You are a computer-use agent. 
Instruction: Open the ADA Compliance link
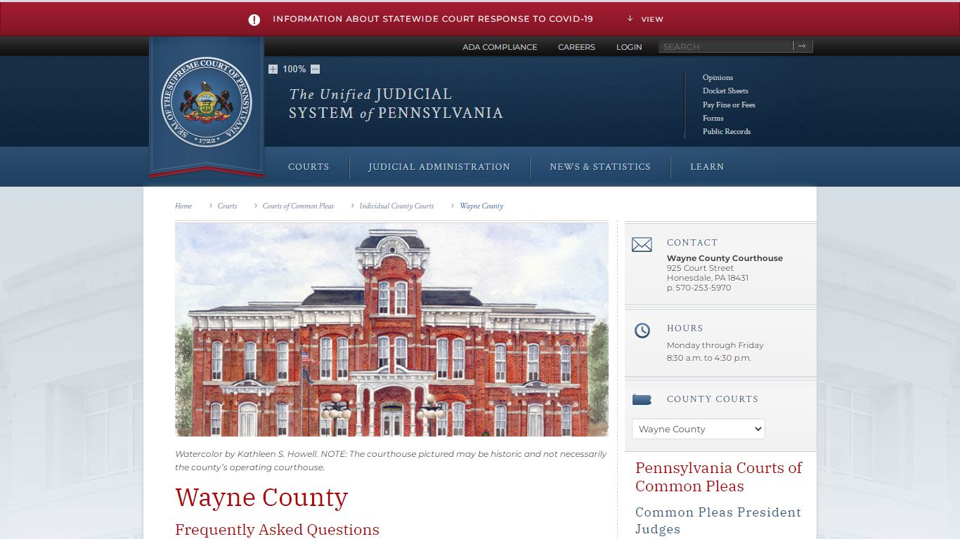[500, 47]
